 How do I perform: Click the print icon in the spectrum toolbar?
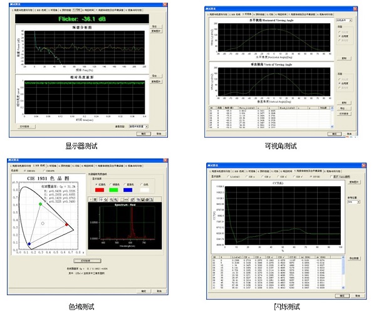coord(147,199)
